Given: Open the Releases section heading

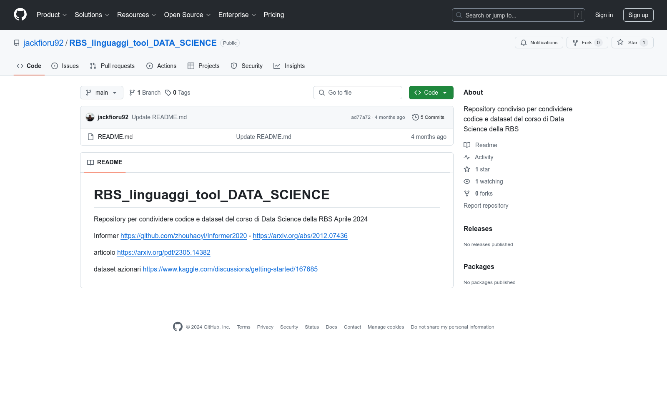Looking at the screenshot, I should tap(478, 229).
